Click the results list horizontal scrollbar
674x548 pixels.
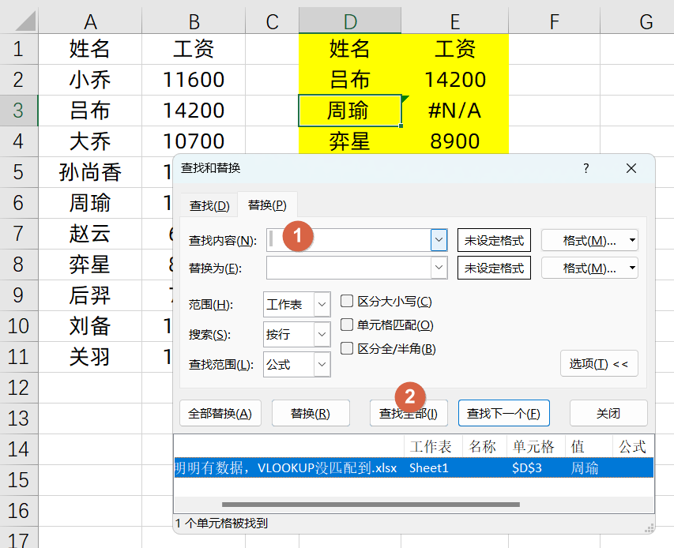[x=371, y=505]
